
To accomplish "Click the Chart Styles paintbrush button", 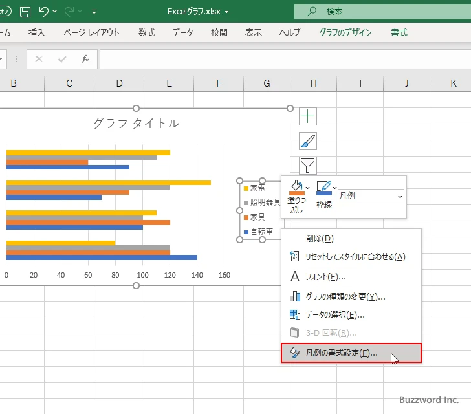I will (x=308, y=141).
